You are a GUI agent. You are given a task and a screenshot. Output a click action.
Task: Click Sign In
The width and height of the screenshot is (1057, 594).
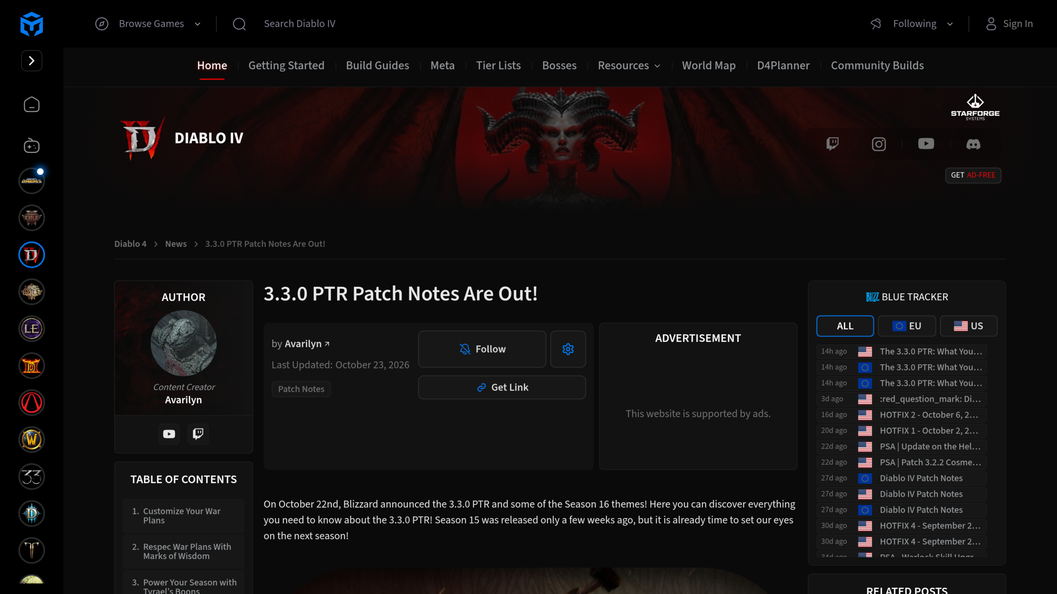(1009, 24)
